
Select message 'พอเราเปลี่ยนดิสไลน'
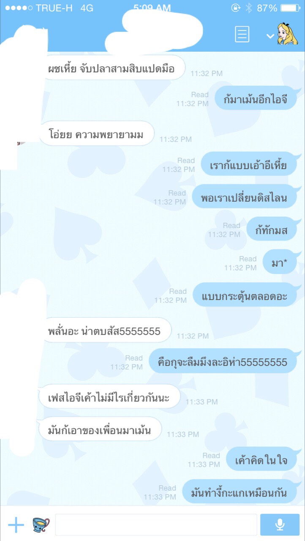pos(244,197)
